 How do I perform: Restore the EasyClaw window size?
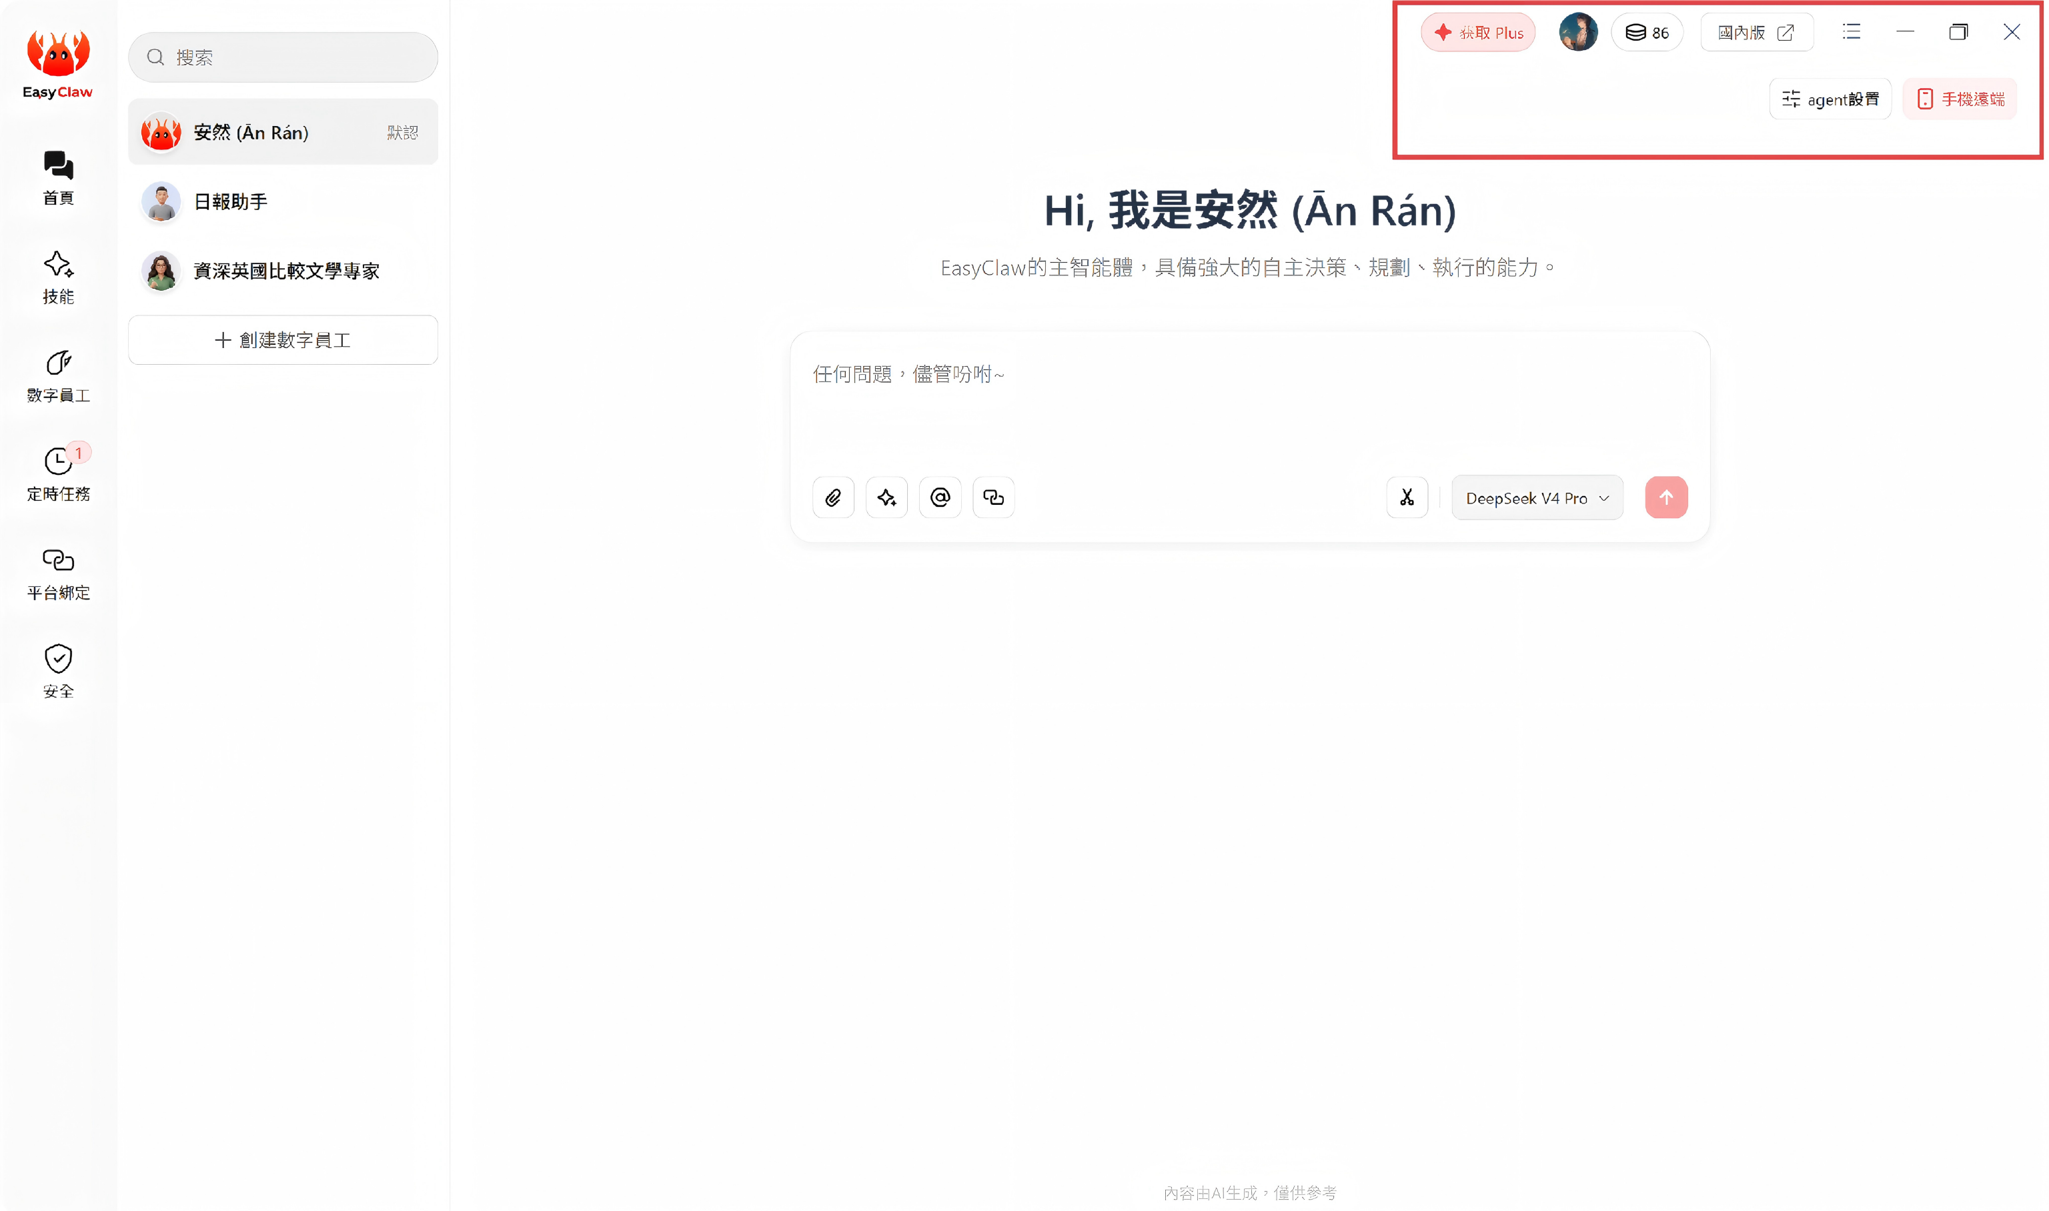1958,32
